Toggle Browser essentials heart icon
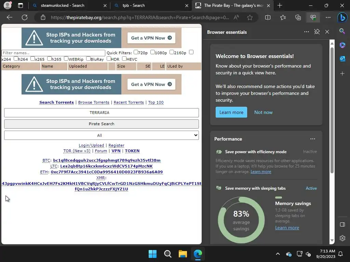350x262 pixels. point(313,17)
